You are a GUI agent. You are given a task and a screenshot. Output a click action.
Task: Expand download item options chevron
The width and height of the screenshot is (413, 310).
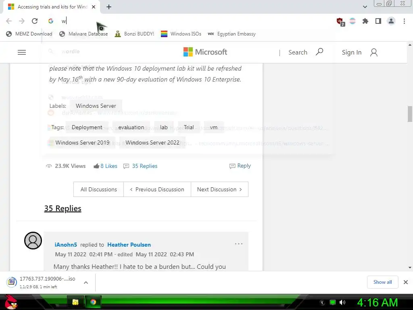tap(86, 283)
